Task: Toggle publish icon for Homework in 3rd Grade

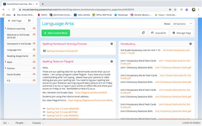Action: coord(34,44)
